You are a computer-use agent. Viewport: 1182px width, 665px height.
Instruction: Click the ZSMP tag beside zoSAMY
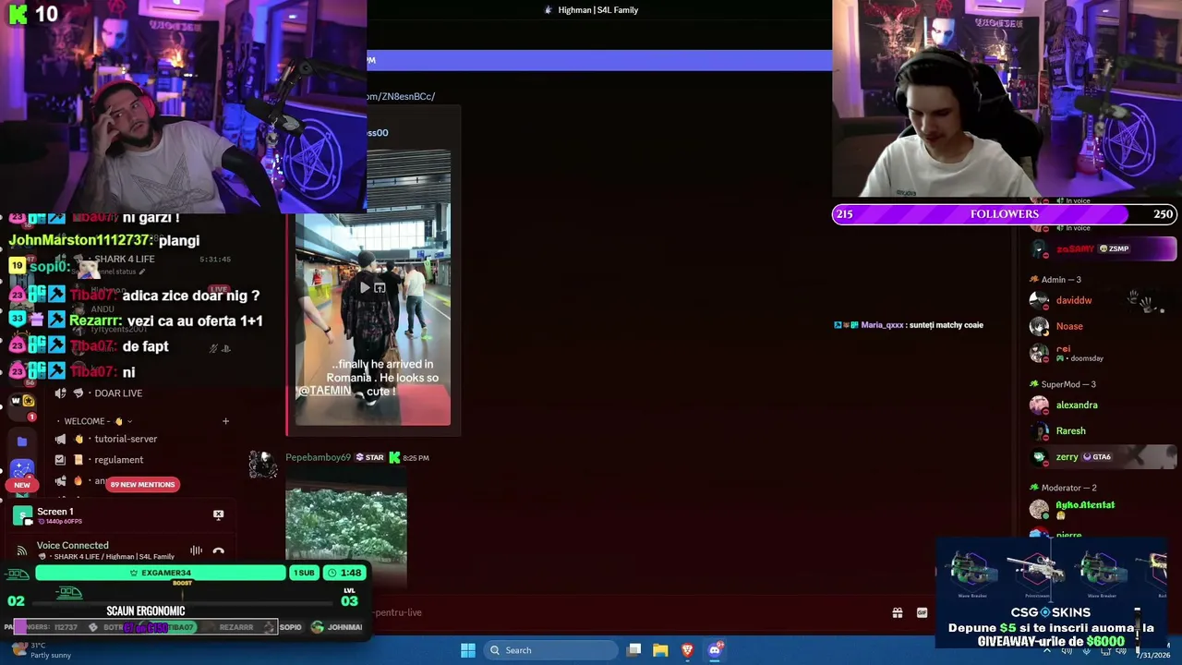[1114, 248]
